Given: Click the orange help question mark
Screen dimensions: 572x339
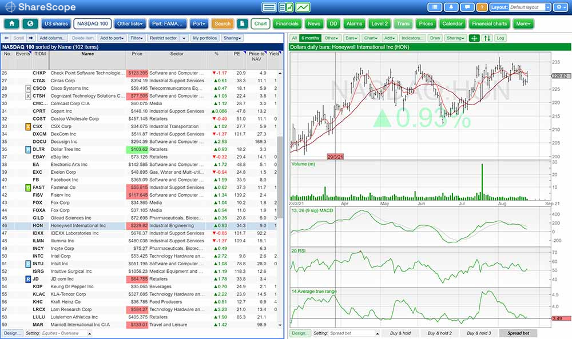Looking at the screenshot, I should coord(482,7).
